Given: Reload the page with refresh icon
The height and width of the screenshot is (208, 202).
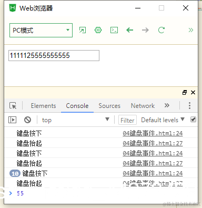Looking at the screenshot, I should [x=161, y=30].
